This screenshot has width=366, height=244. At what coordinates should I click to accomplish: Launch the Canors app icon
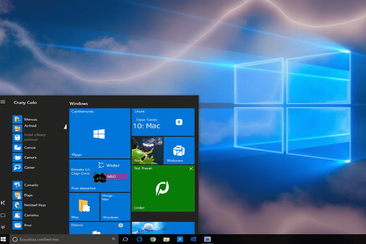tap(17, 157)
